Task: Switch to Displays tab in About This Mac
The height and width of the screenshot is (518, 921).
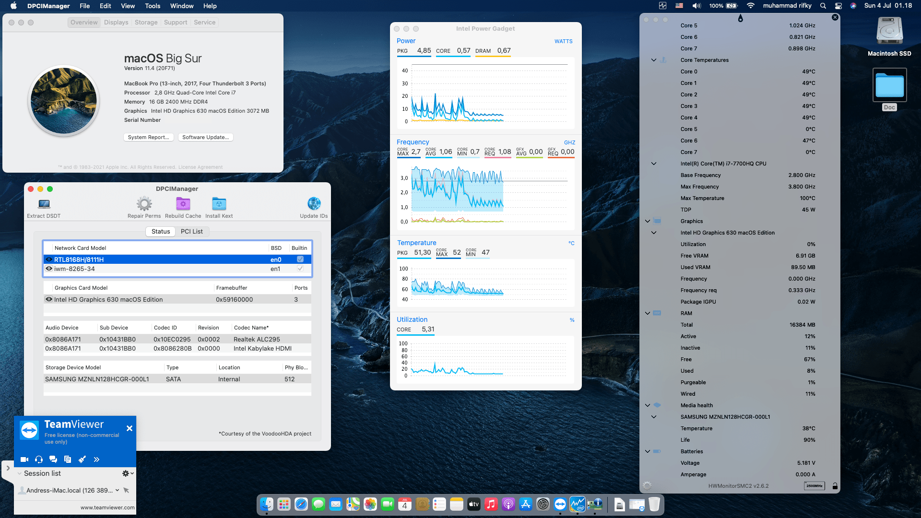Action: click(116, 22)
